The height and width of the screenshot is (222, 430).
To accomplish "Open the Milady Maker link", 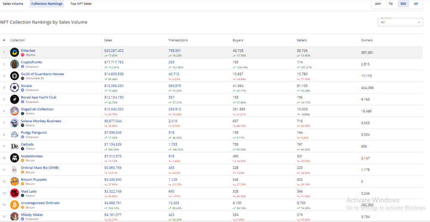I will click(x=32, y=214).
